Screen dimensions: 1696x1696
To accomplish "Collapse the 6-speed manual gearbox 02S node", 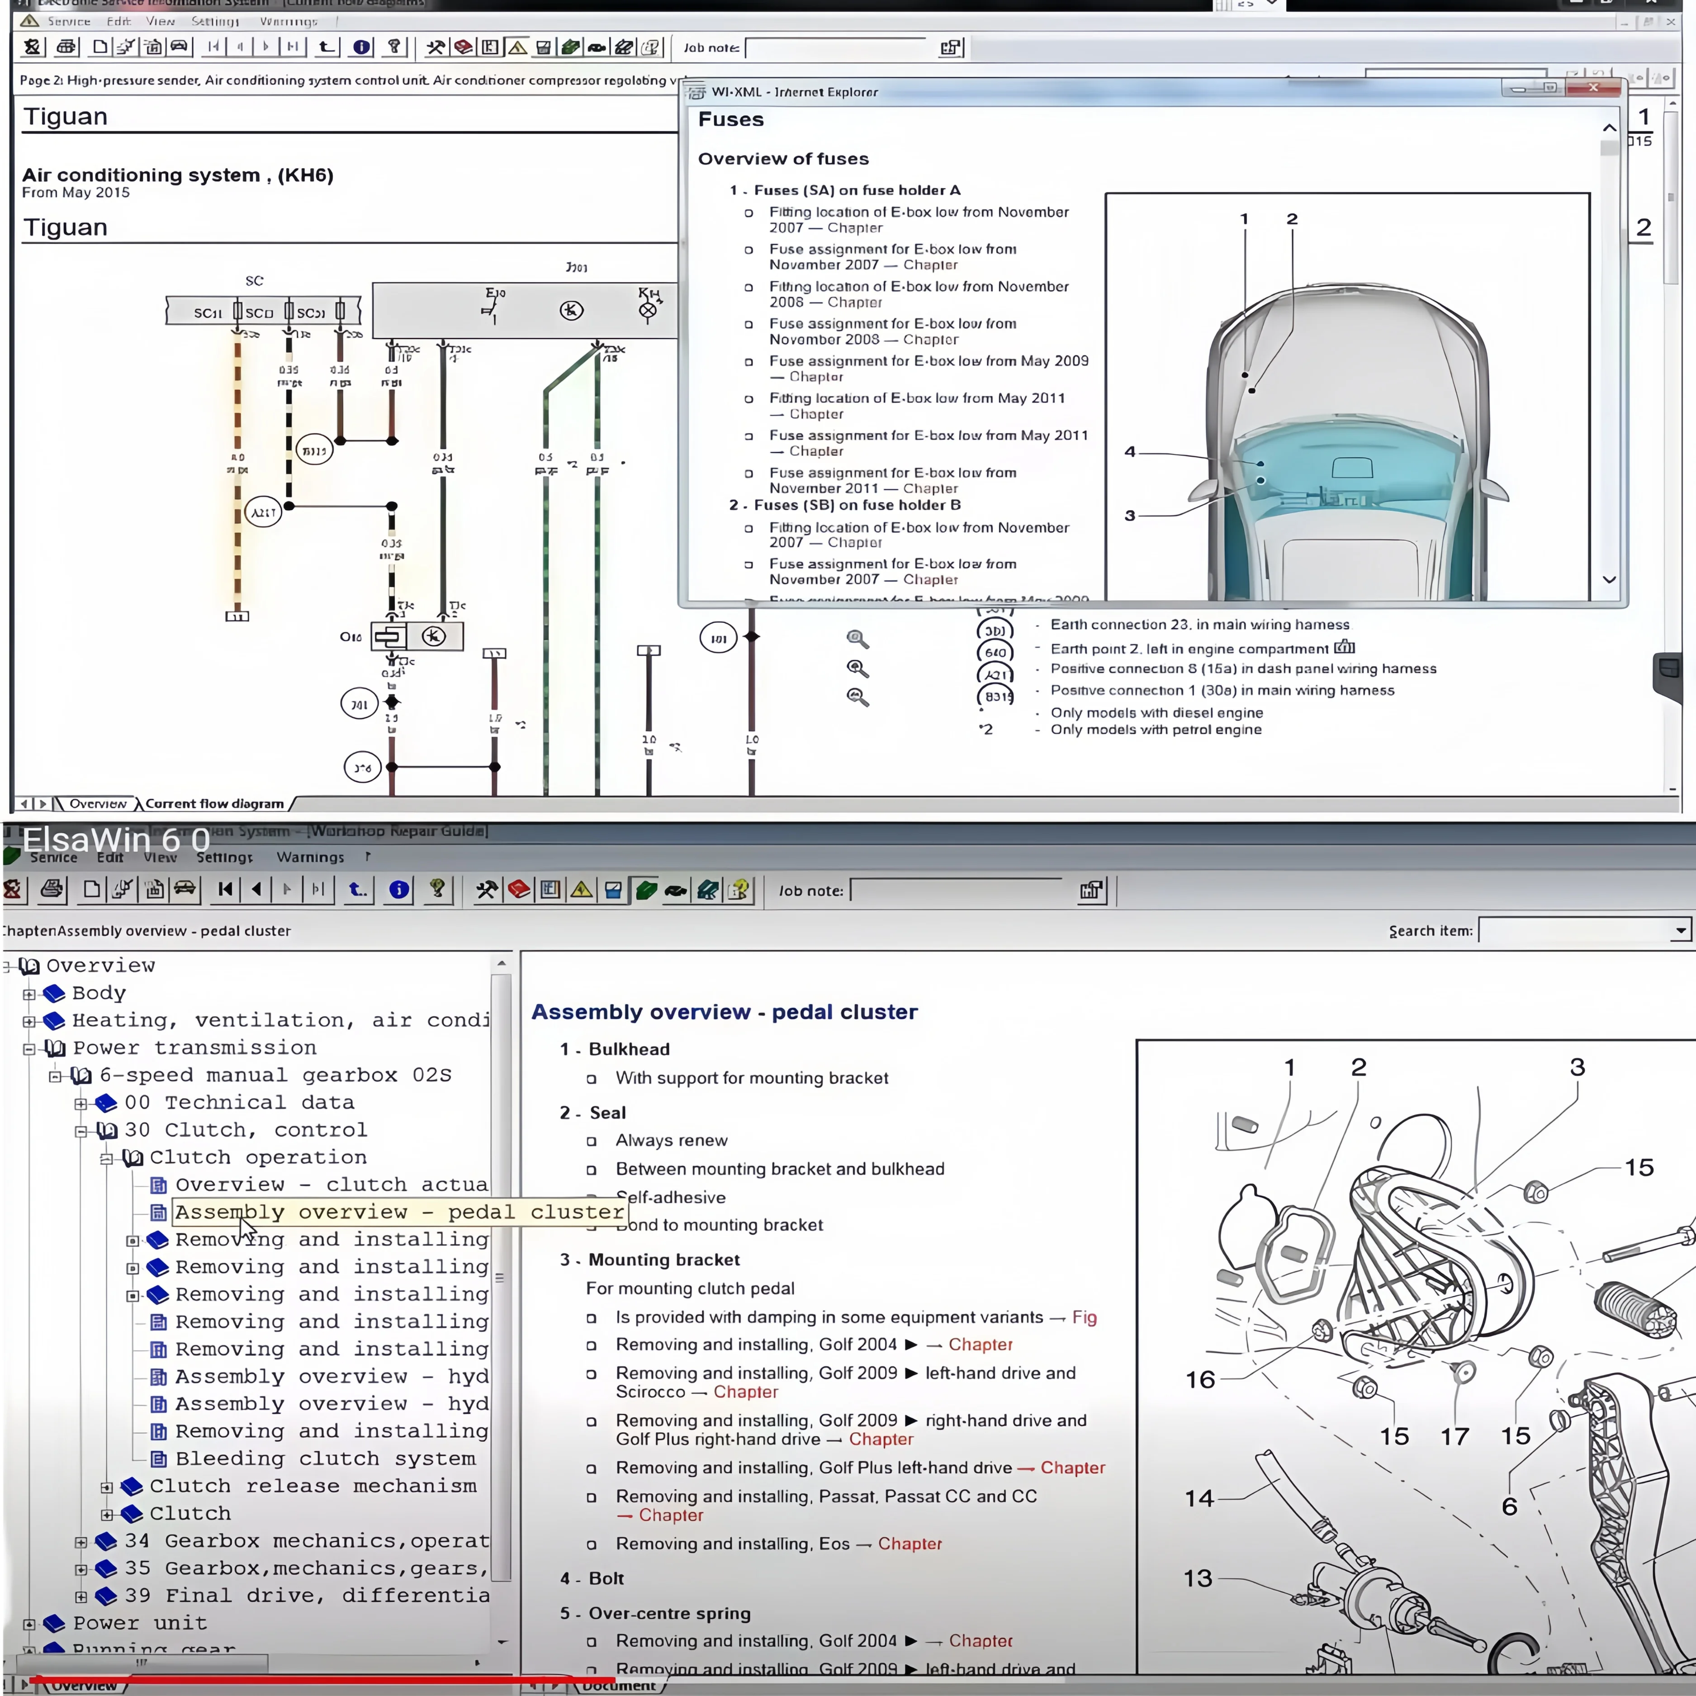I will [55, 1075].
